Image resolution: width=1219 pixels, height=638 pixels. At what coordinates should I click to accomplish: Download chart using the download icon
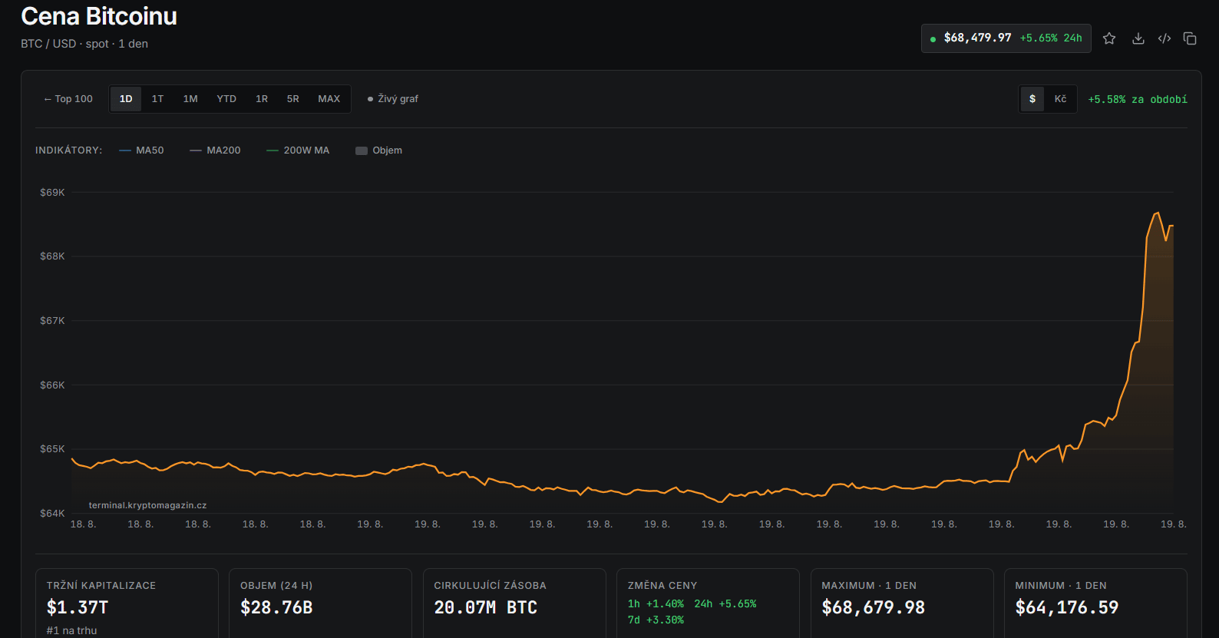click(x=1138, y=38)
